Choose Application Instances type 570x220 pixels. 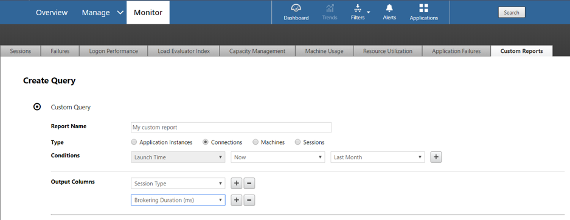tap(134, 142)
